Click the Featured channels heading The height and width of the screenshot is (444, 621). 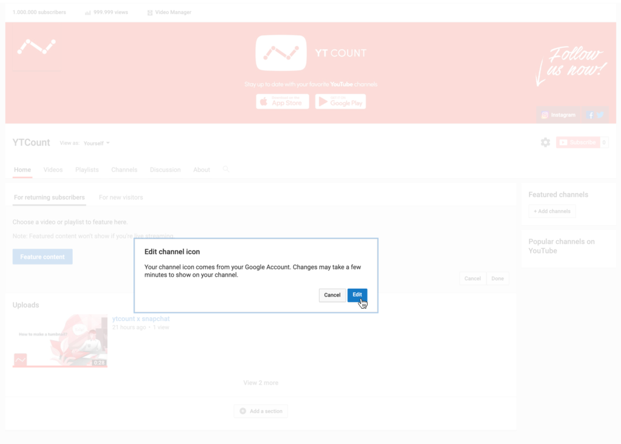(x=558, y=195)
